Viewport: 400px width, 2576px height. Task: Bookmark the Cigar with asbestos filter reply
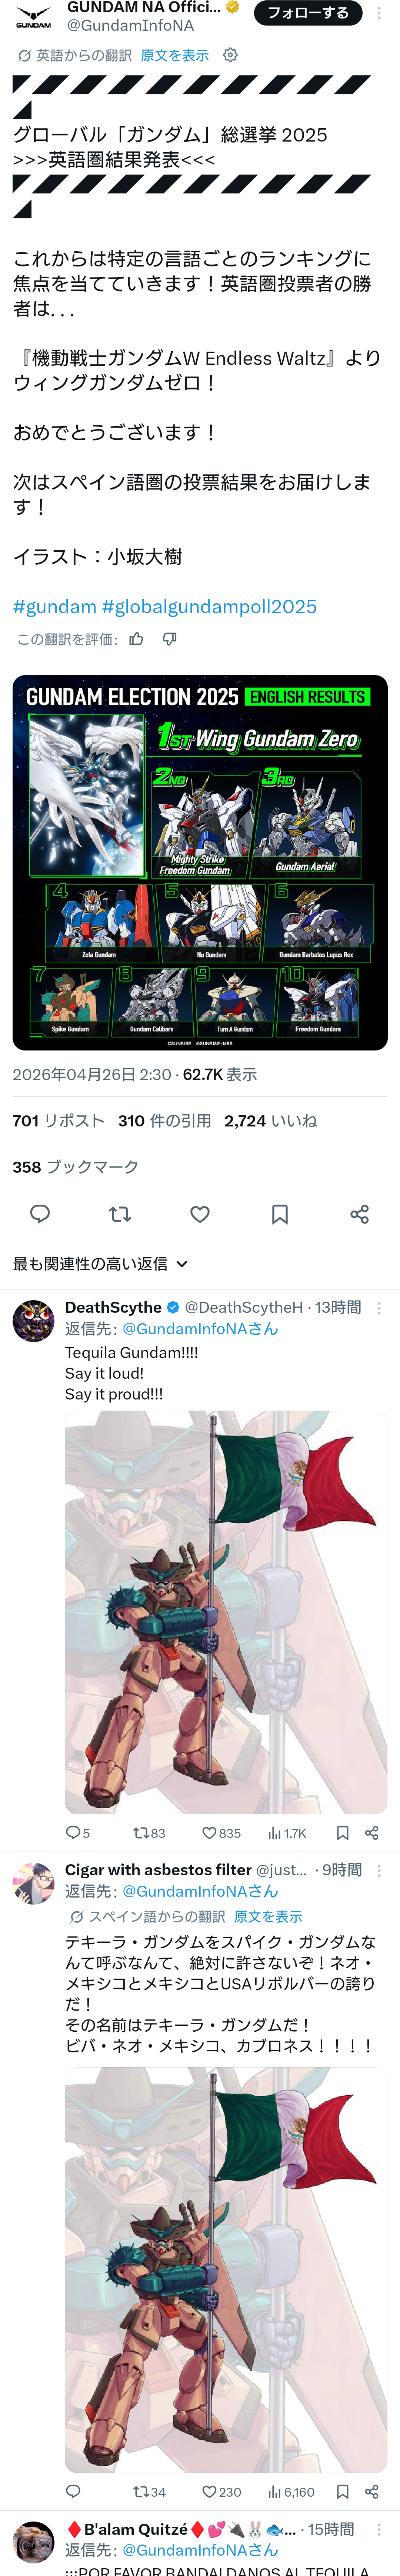[342, 2492]
